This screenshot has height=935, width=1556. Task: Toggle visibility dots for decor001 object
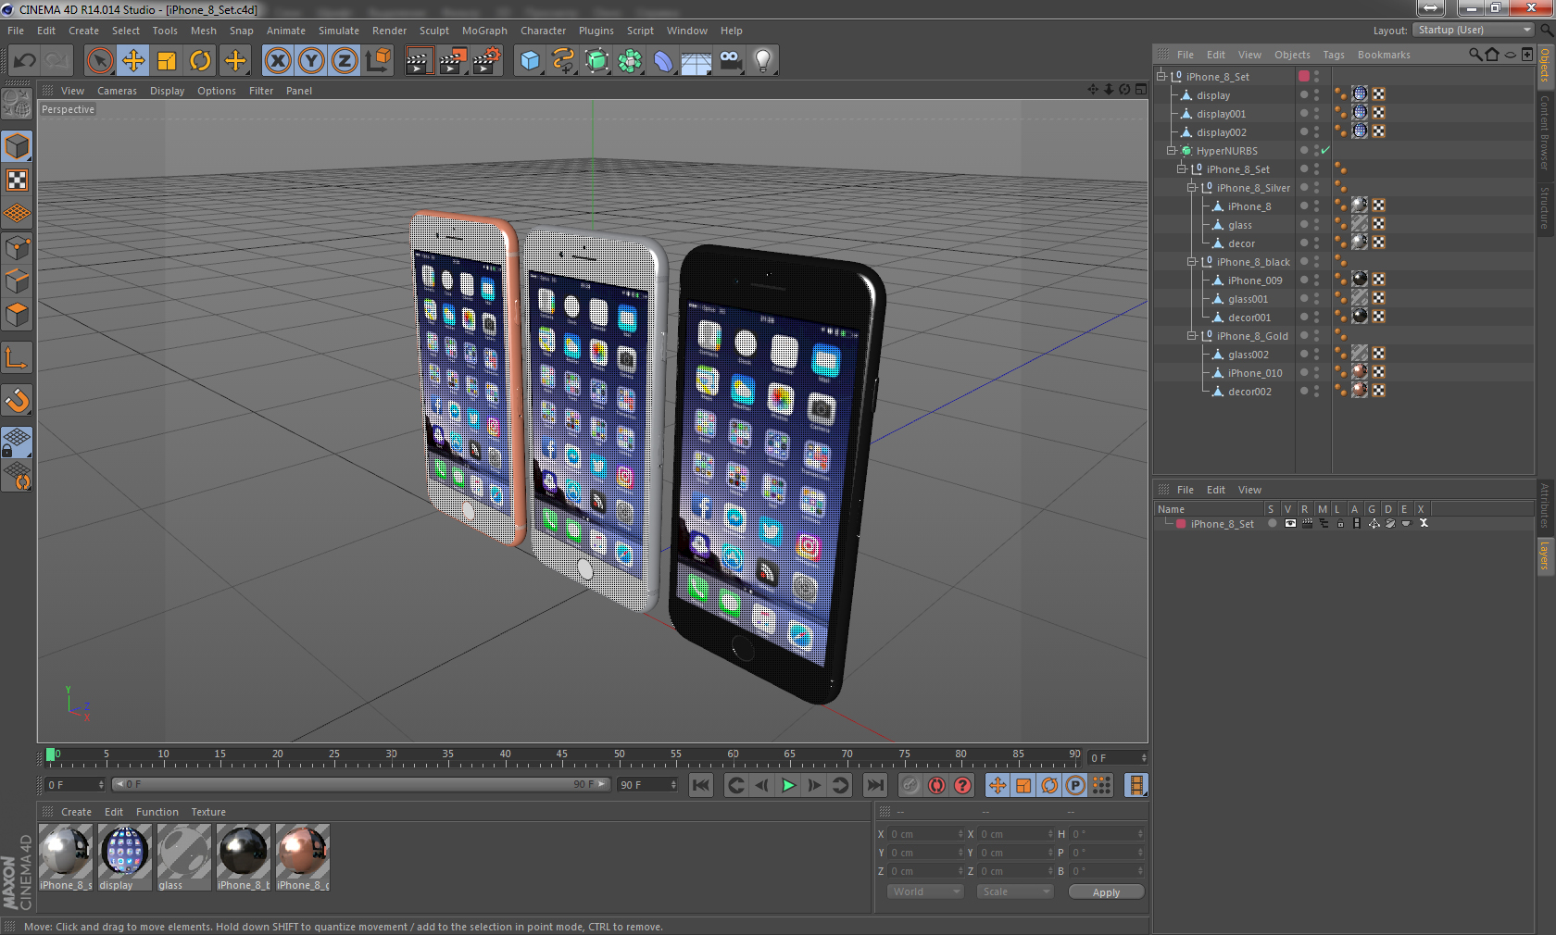click(x=1316, y=317)
